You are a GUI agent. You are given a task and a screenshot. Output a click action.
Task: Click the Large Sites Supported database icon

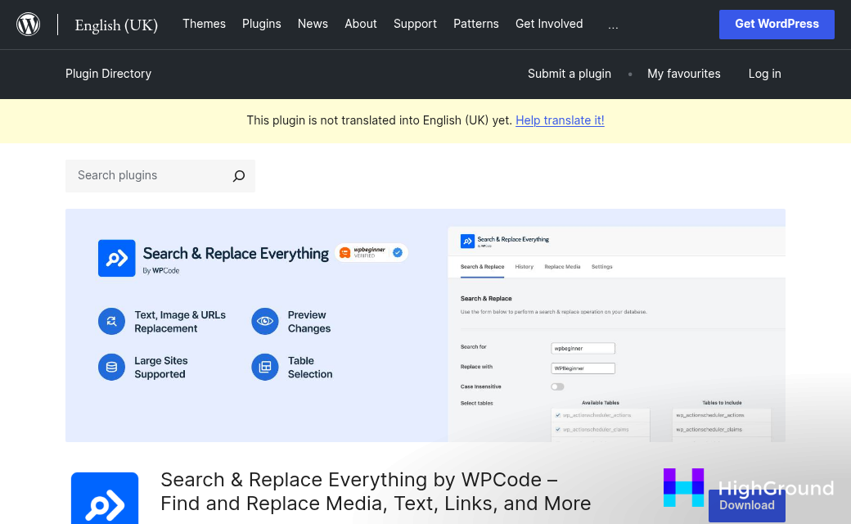(111, 367)
